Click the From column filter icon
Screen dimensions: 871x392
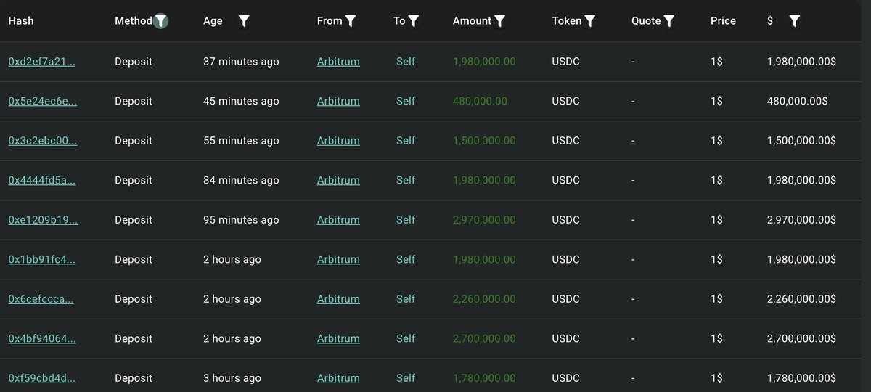pos(351,21)
